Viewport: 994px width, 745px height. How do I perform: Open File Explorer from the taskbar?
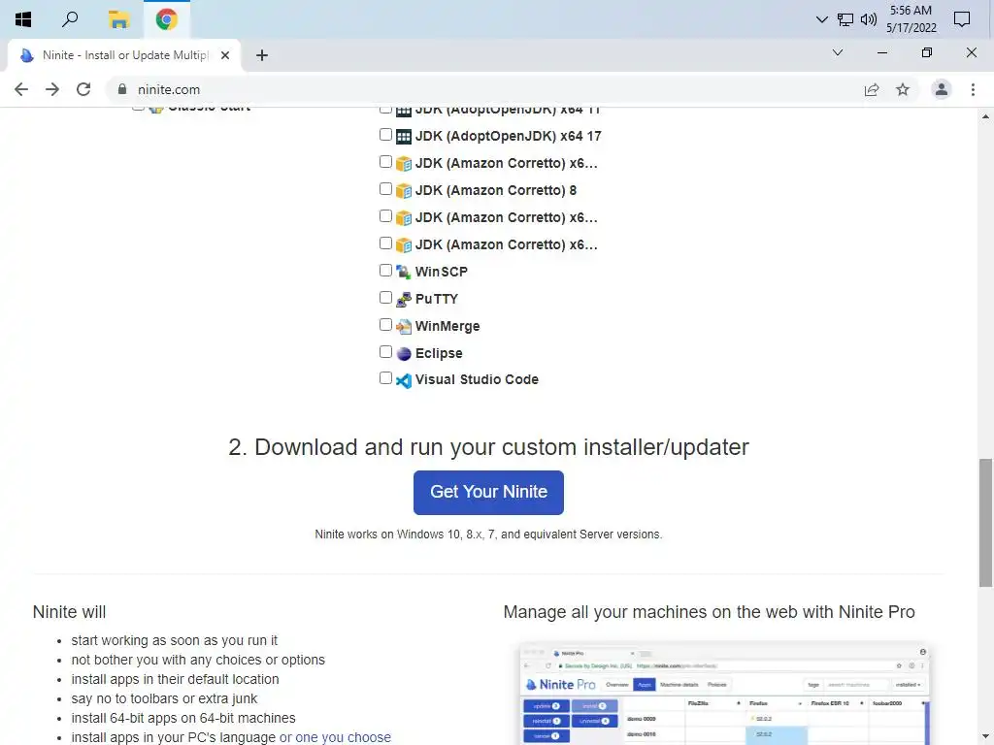coord(118,19)
